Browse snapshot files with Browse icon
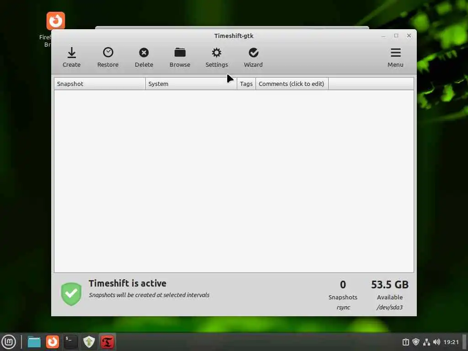Image resolution: width=468 pixels, height=351 pixels. click(180, 57)
